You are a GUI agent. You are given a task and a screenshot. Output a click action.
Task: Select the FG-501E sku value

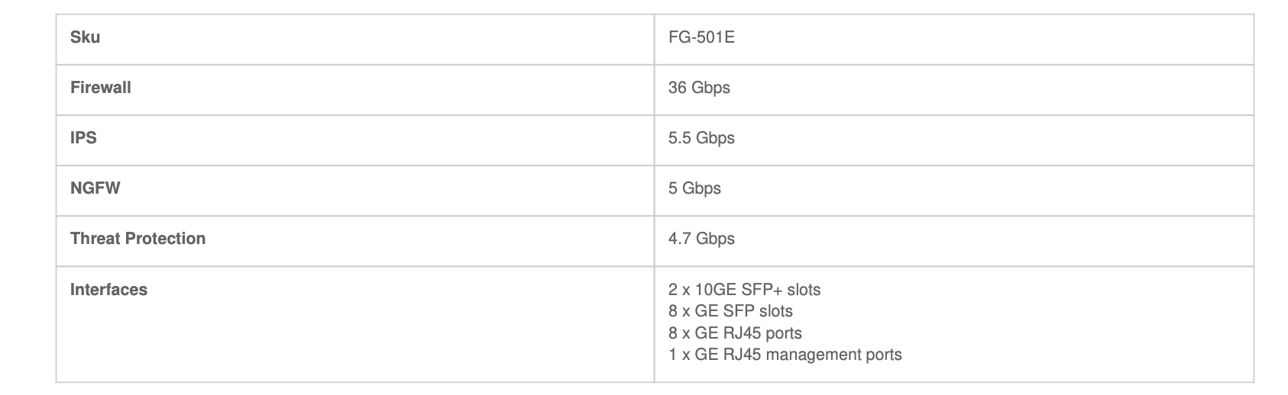(701, 37)
